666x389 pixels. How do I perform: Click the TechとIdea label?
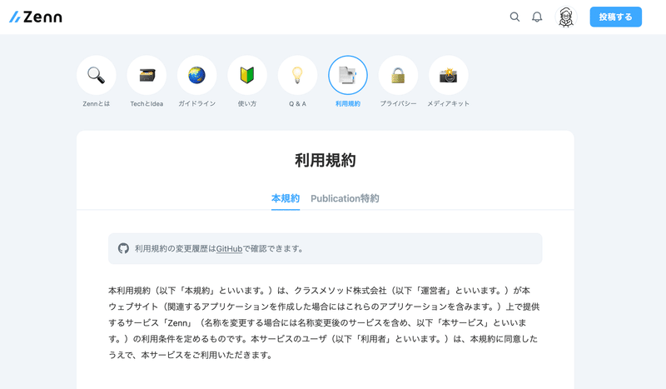pos(147,104)
